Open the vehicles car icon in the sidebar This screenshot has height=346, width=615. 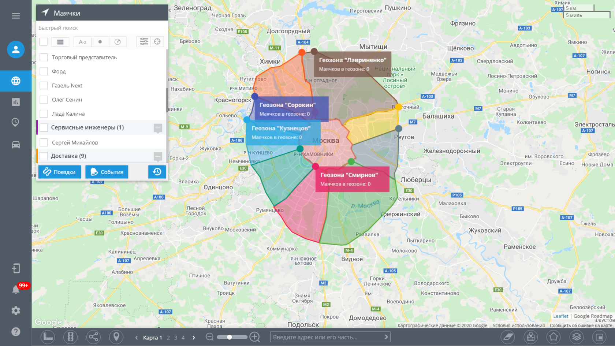coord(16,145)
